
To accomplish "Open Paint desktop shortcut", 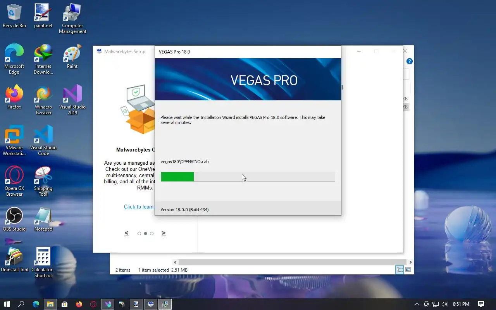I will tap(72, 57).
